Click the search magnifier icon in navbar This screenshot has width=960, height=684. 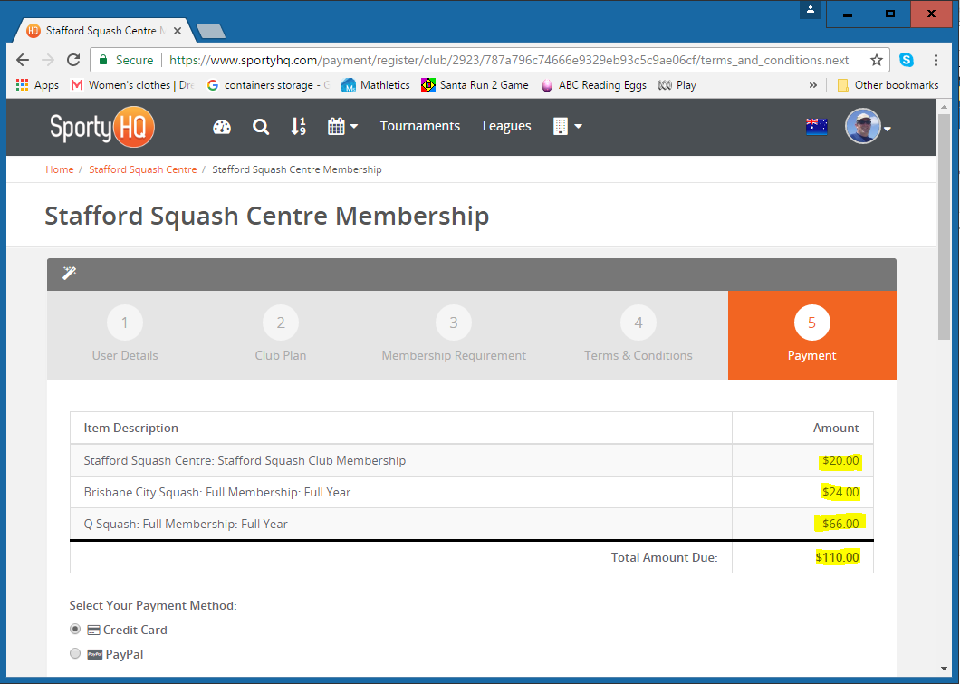click(x=261, y=127)
